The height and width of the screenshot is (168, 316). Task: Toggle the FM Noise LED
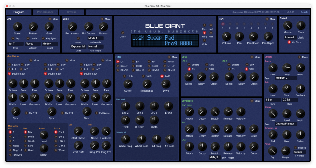(x=97, y=113)
